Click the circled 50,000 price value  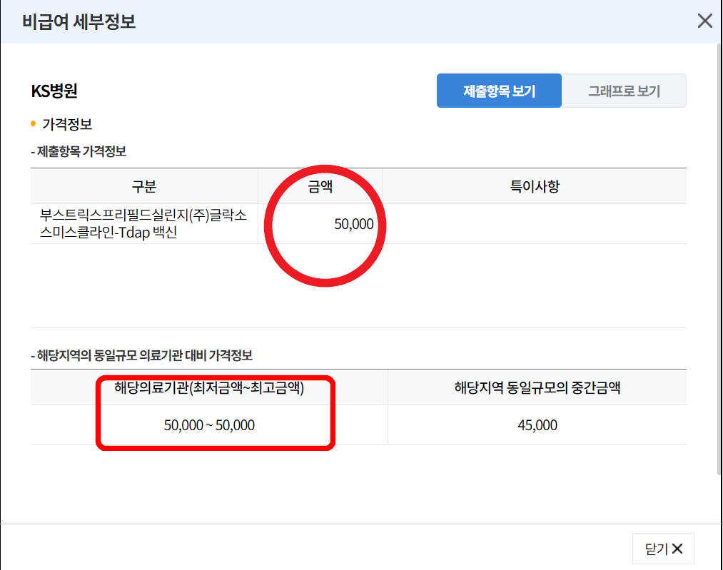[355, 223]
